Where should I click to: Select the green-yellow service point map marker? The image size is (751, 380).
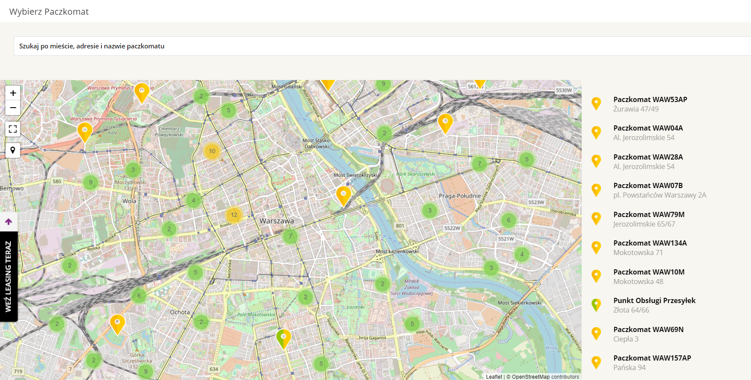coord(284,338)
